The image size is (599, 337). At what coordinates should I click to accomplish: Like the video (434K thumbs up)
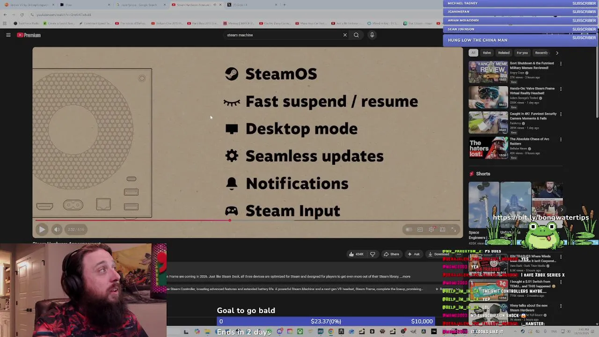pyautogui.click(x=356, y=254)
